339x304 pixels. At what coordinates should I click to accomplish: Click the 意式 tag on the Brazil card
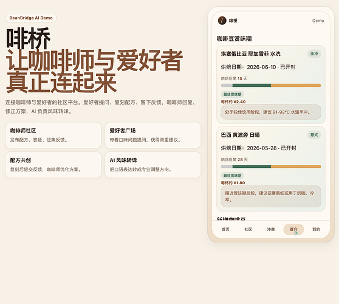(x=314, y=135)
